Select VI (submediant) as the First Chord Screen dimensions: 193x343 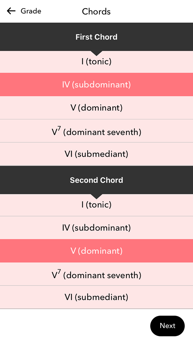point(96,154)
